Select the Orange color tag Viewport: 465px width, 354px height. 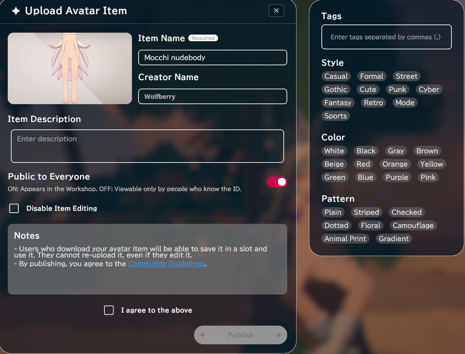[395, 164]
